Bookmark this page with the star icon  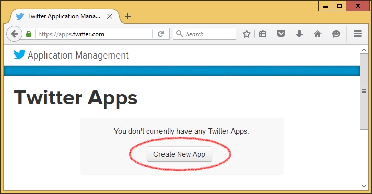[x=247, y=34]
